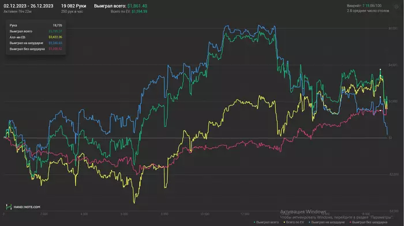Screen dimensions: 404x226
Task: Select Выиграл на шоудауне row in tooltip
Action: tap(36, 43)
